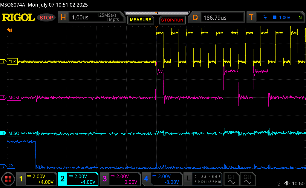The image size is (306, 188).
Task: Click the waveform memory position bar
Action: (x=157, y=13)
